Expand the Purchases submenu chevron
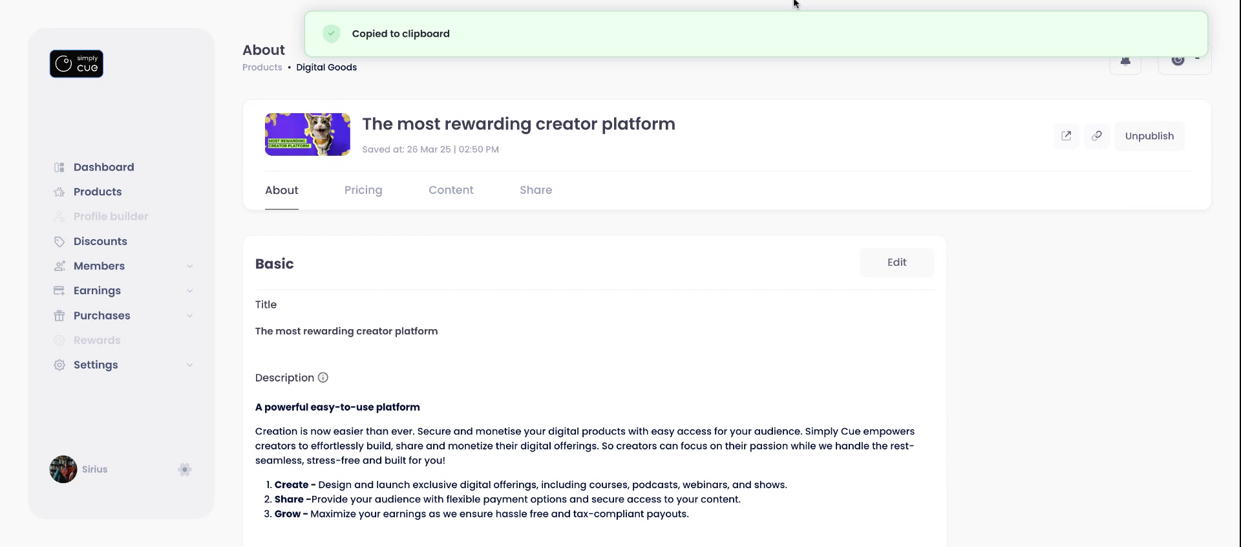The width and height of the screenshot is (1241, 547). [190, 316]
